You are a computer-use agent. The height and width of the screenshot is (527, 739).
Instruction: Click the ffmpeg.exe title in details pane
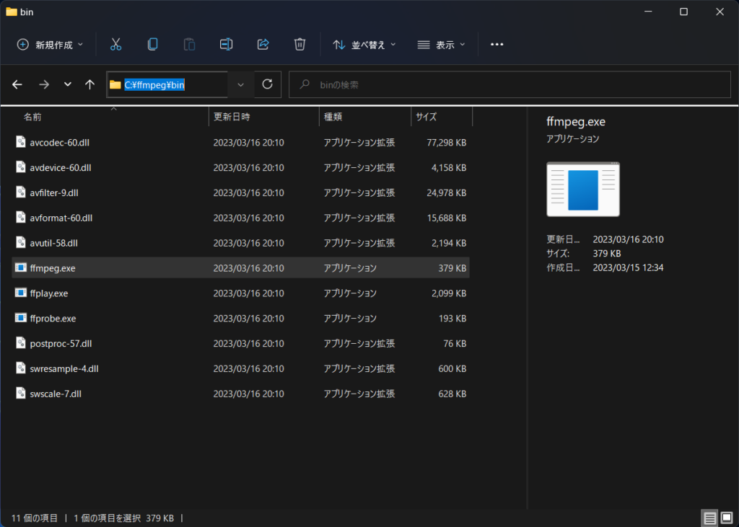575,122
